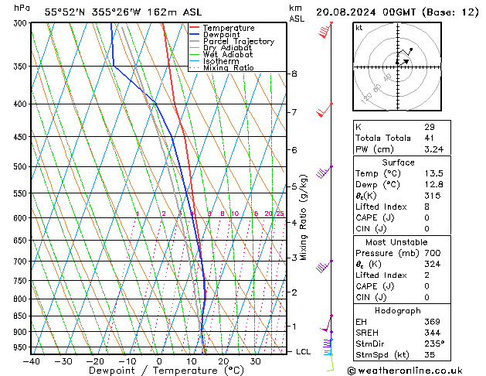Click the Surface section header
The image size is (486, 376).
[399, 162]
